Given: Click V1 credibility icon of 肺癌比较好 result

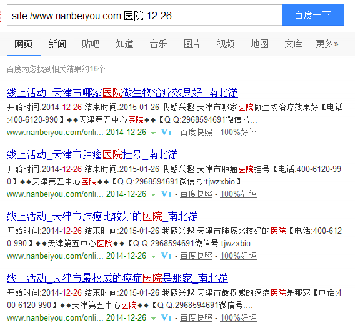Looking at the screenshot, I should pyautogui.click(x=166, y=256).
